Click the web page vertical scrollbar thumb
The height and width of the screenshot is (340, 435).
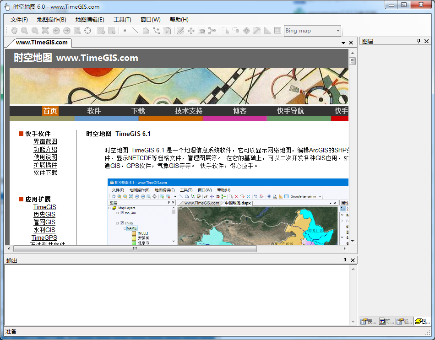point(352,61)
